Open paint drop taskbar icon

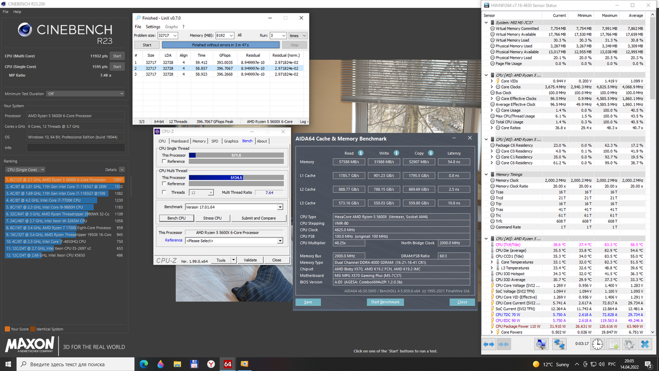tap(161, 364)
